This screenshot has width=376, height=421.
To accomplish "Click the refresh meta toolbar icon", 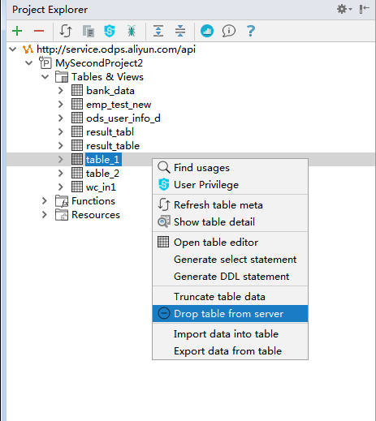I will click(x=66, y=31).
